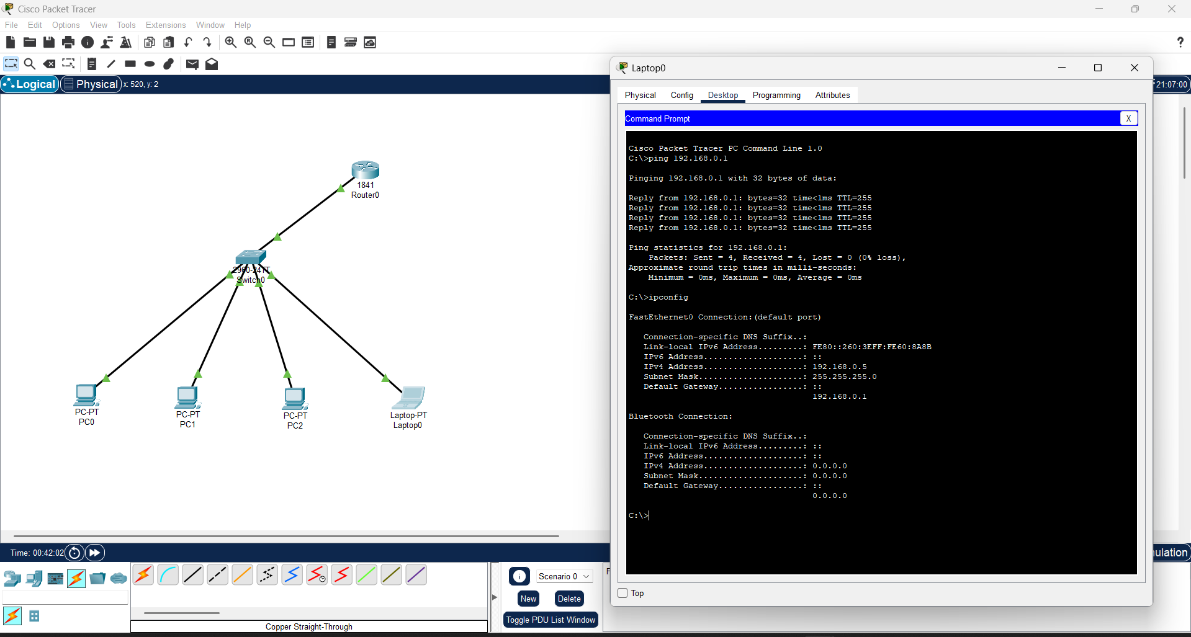Screen dimensions: 1191x637
Task: Click the Laptop0 device in workspace
Action: pyautogui.click(x=408, y=398)
